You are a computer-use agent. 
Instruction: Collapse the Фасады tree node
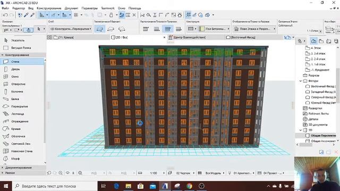point(301,81)
